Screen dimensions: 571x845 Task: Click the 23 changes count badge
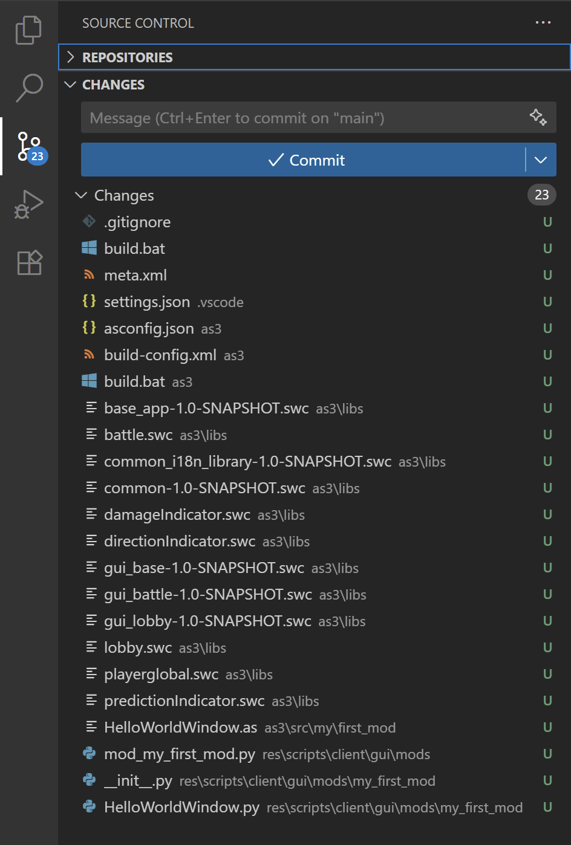pos(541,195)
